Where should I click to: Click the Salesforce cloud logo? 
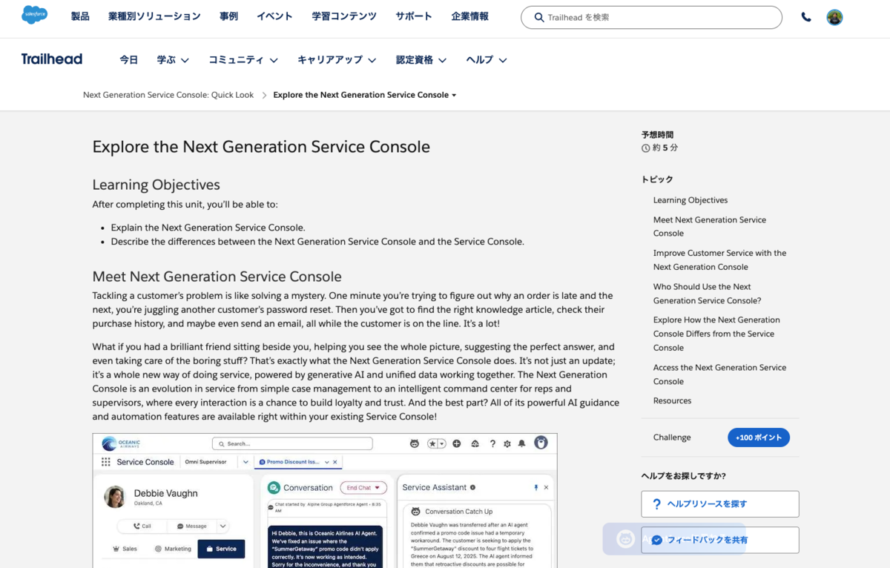[34, 15]
